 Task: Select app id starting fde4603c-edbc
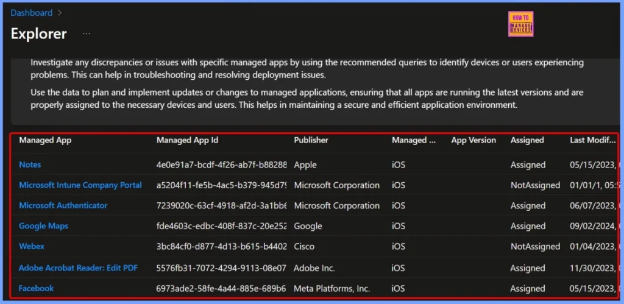tap(222, 226)
